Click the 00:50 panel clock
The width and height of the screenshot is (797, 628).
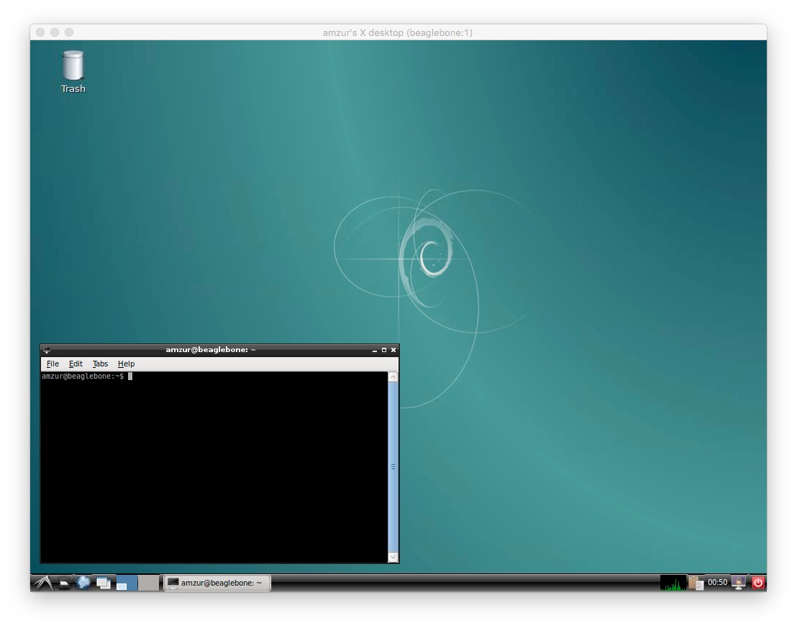[717, 582]
